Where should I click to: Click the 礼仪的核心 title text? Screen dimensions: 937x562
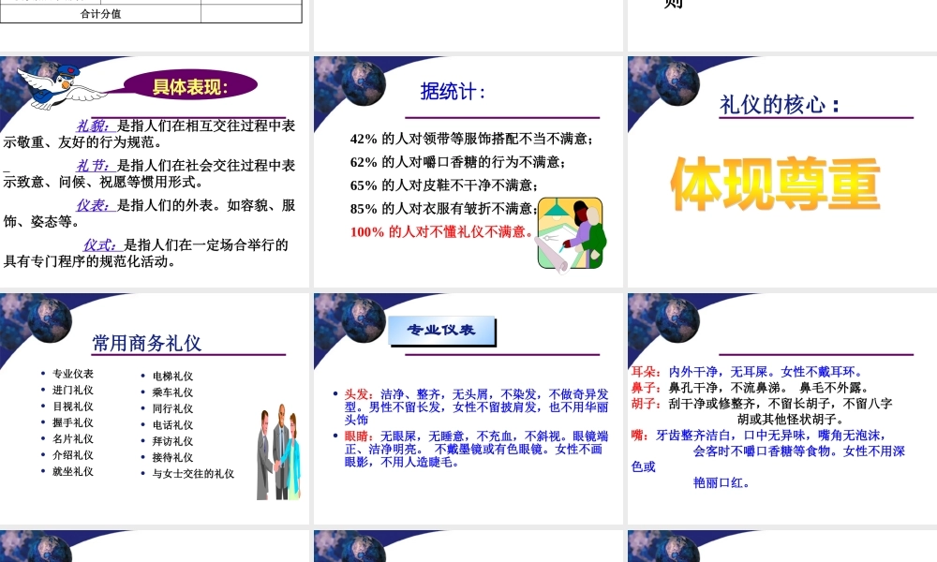(x=780, y=105)
